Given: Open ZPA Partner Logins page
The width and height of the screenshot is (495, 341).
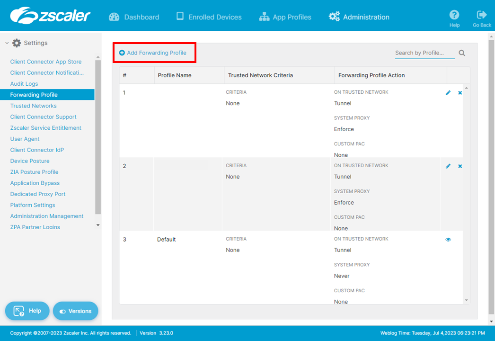Looking at the screenshot, I should (x=35, y=227).
